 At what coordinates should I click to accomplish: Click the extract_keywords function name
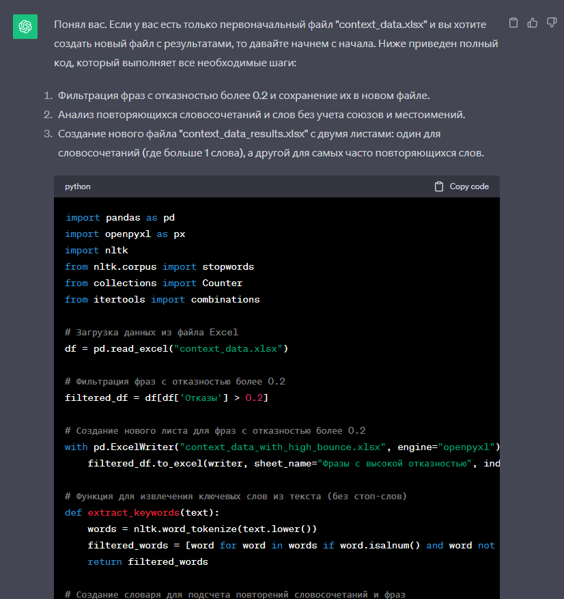coord(131,513)
